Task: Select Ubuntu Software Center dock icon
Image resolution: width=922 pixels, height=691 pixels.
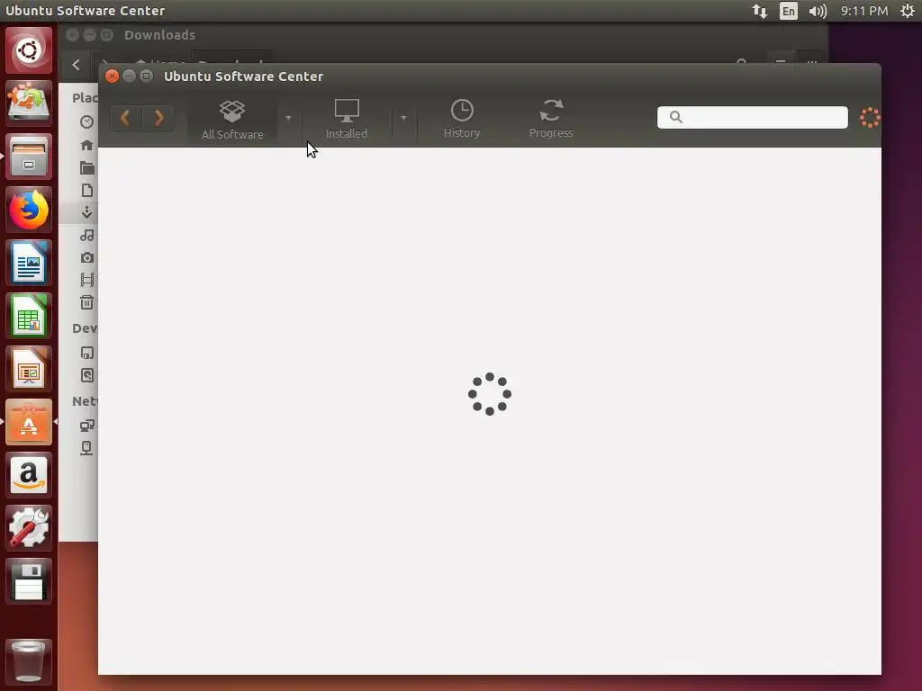Action: pos(29,422)
